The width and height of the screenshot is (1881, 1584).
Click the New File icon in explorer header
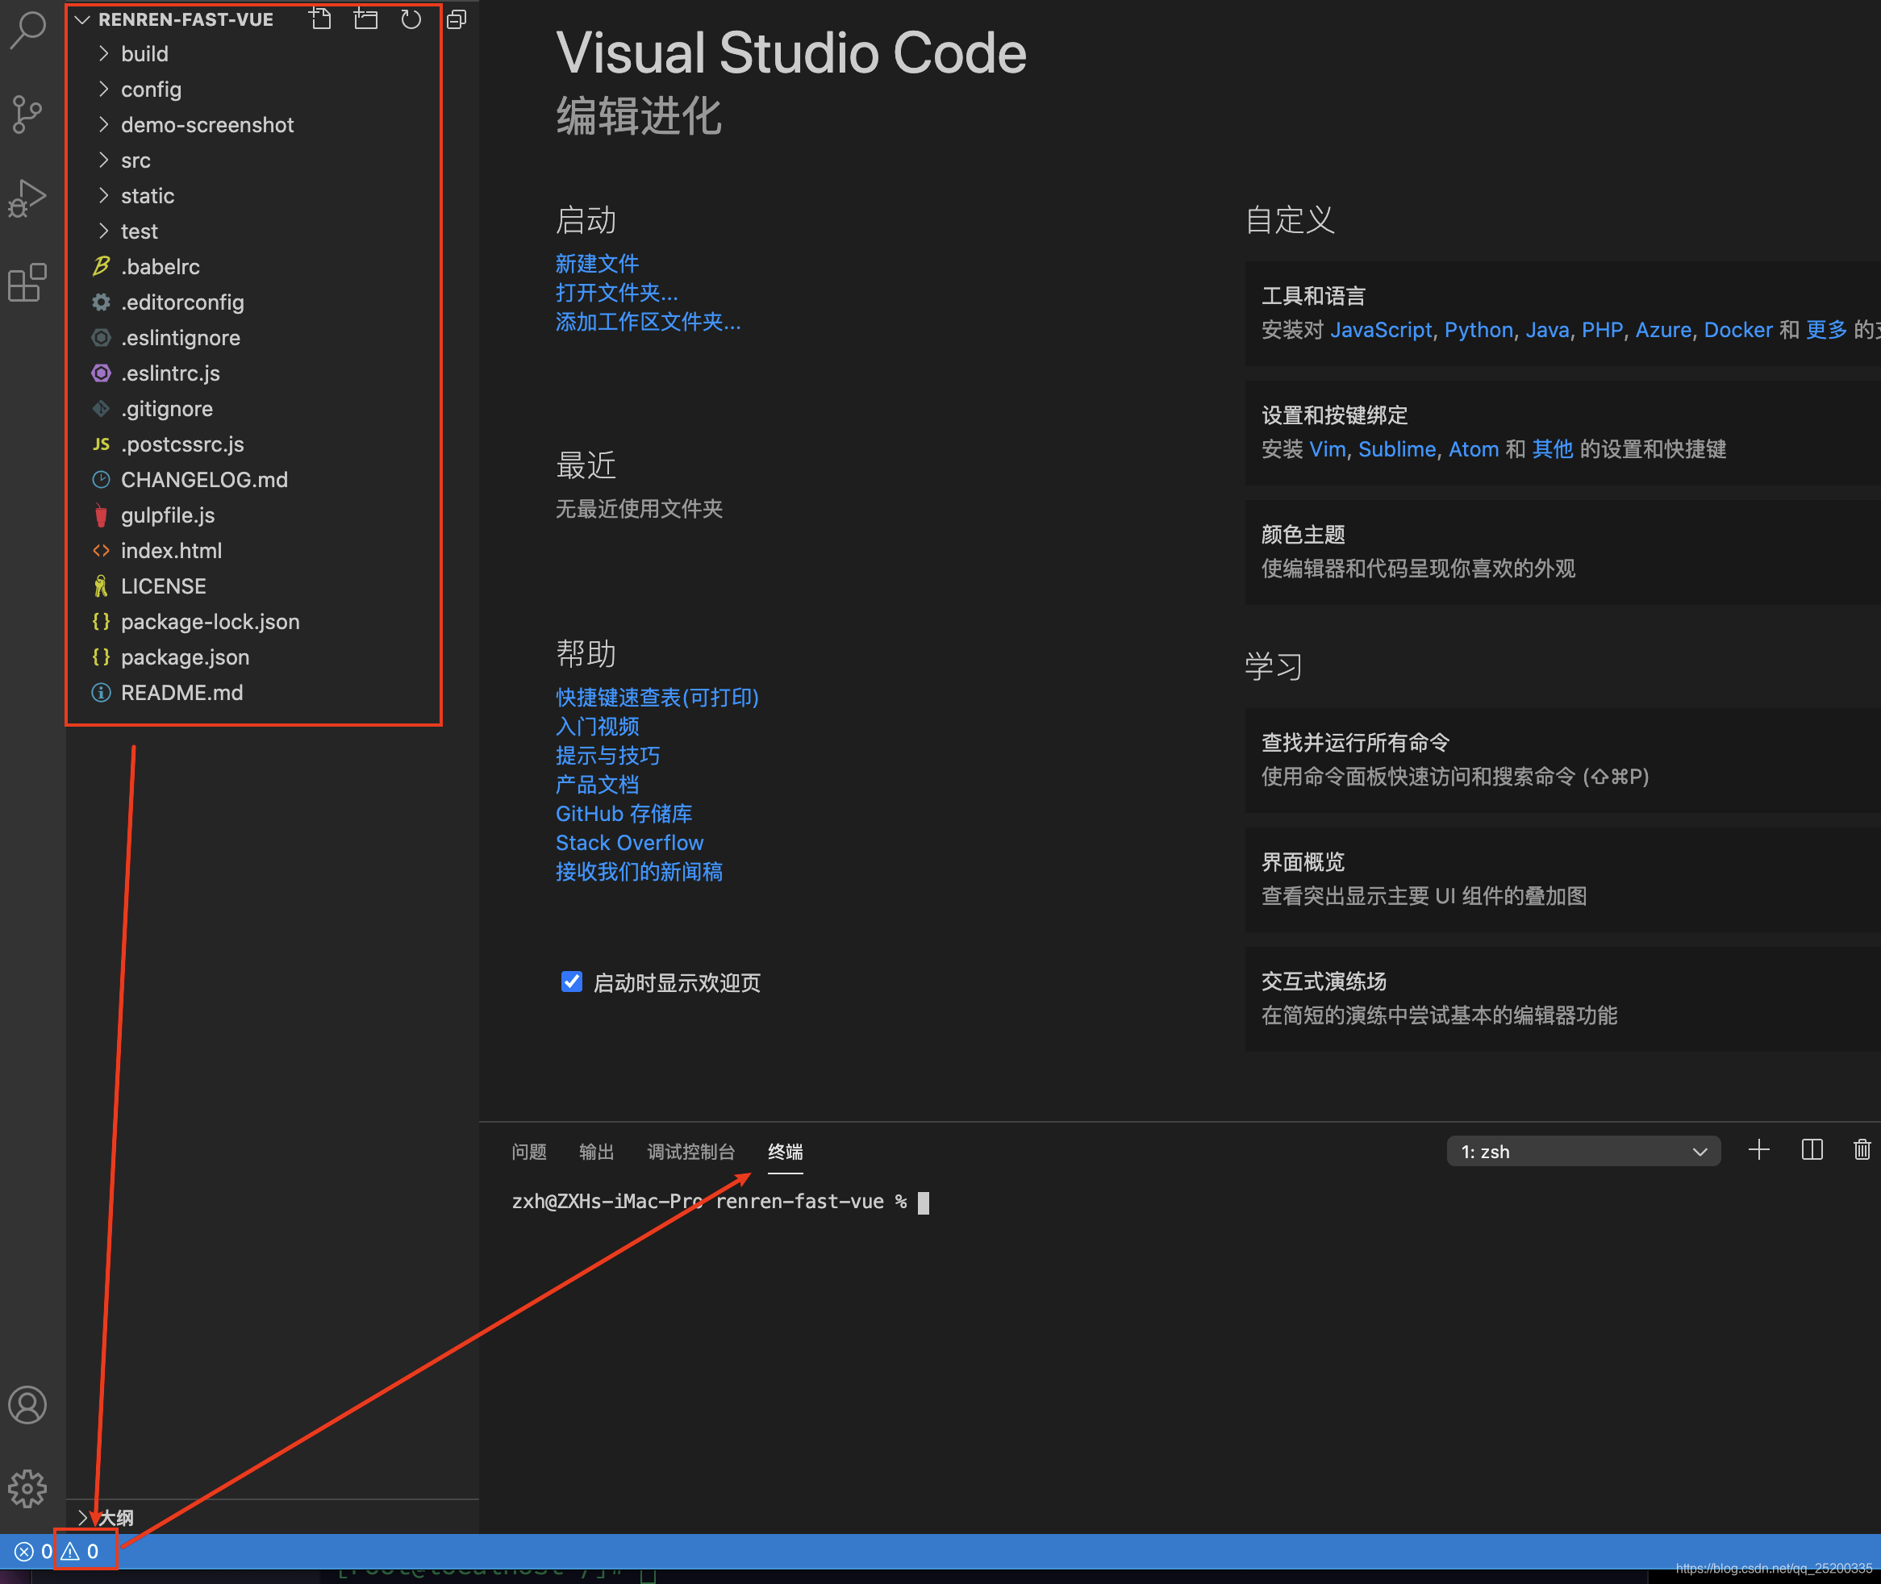point(320,19)
